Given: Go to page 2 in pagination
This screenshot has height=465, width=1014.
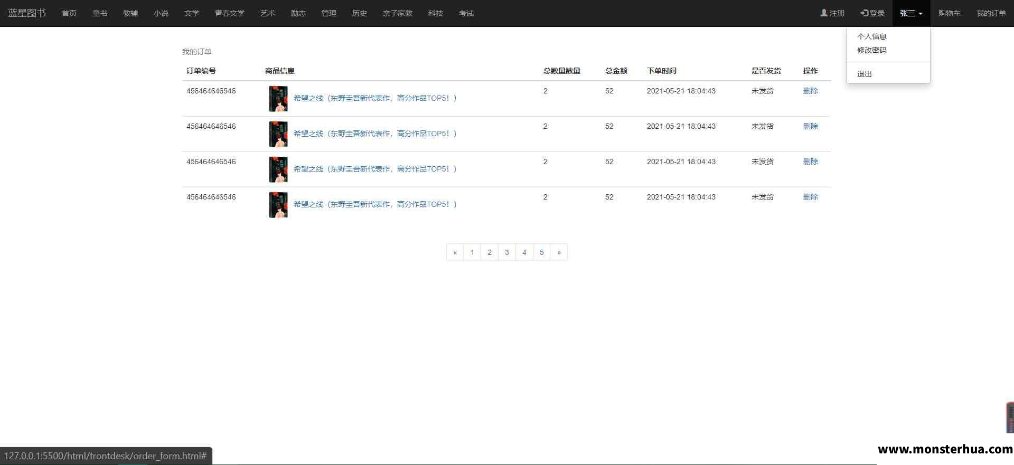Looking at the screenshot, I should tap(490, 252).
